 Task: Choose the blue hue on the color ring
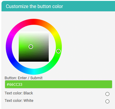(12, 59)
